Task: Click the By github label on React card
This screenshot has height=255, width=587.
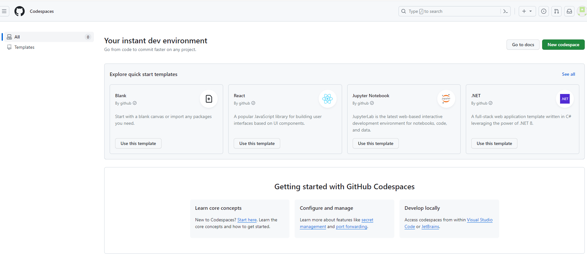Action: (242, 103)
